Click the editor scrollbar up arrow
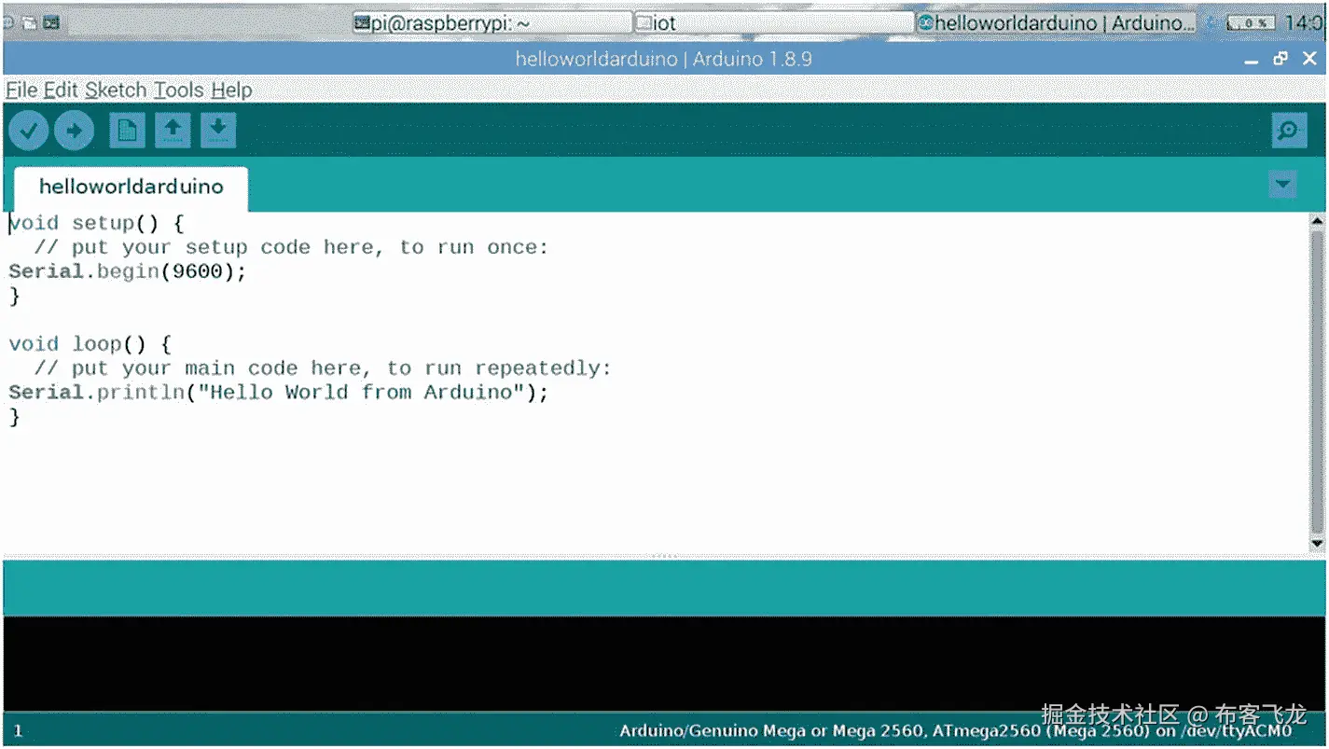The image size is (1329, 749). 1317,221
